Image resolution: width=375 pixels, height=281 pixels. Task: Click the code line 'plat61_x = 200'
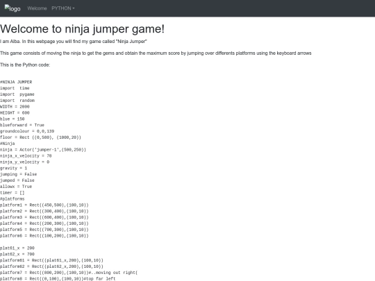[x=17, y=248]
